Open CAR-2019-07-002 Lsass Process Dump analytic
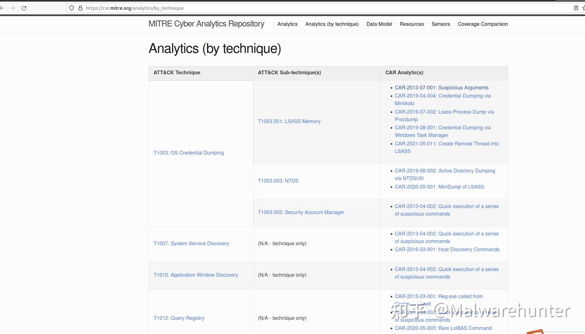Viewport: 585px width, 334px height. click(444, 116)
